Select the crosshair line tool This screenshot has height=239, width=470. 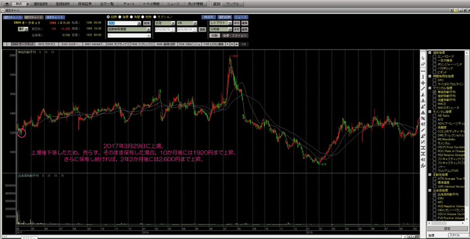(x=423, y=83)
